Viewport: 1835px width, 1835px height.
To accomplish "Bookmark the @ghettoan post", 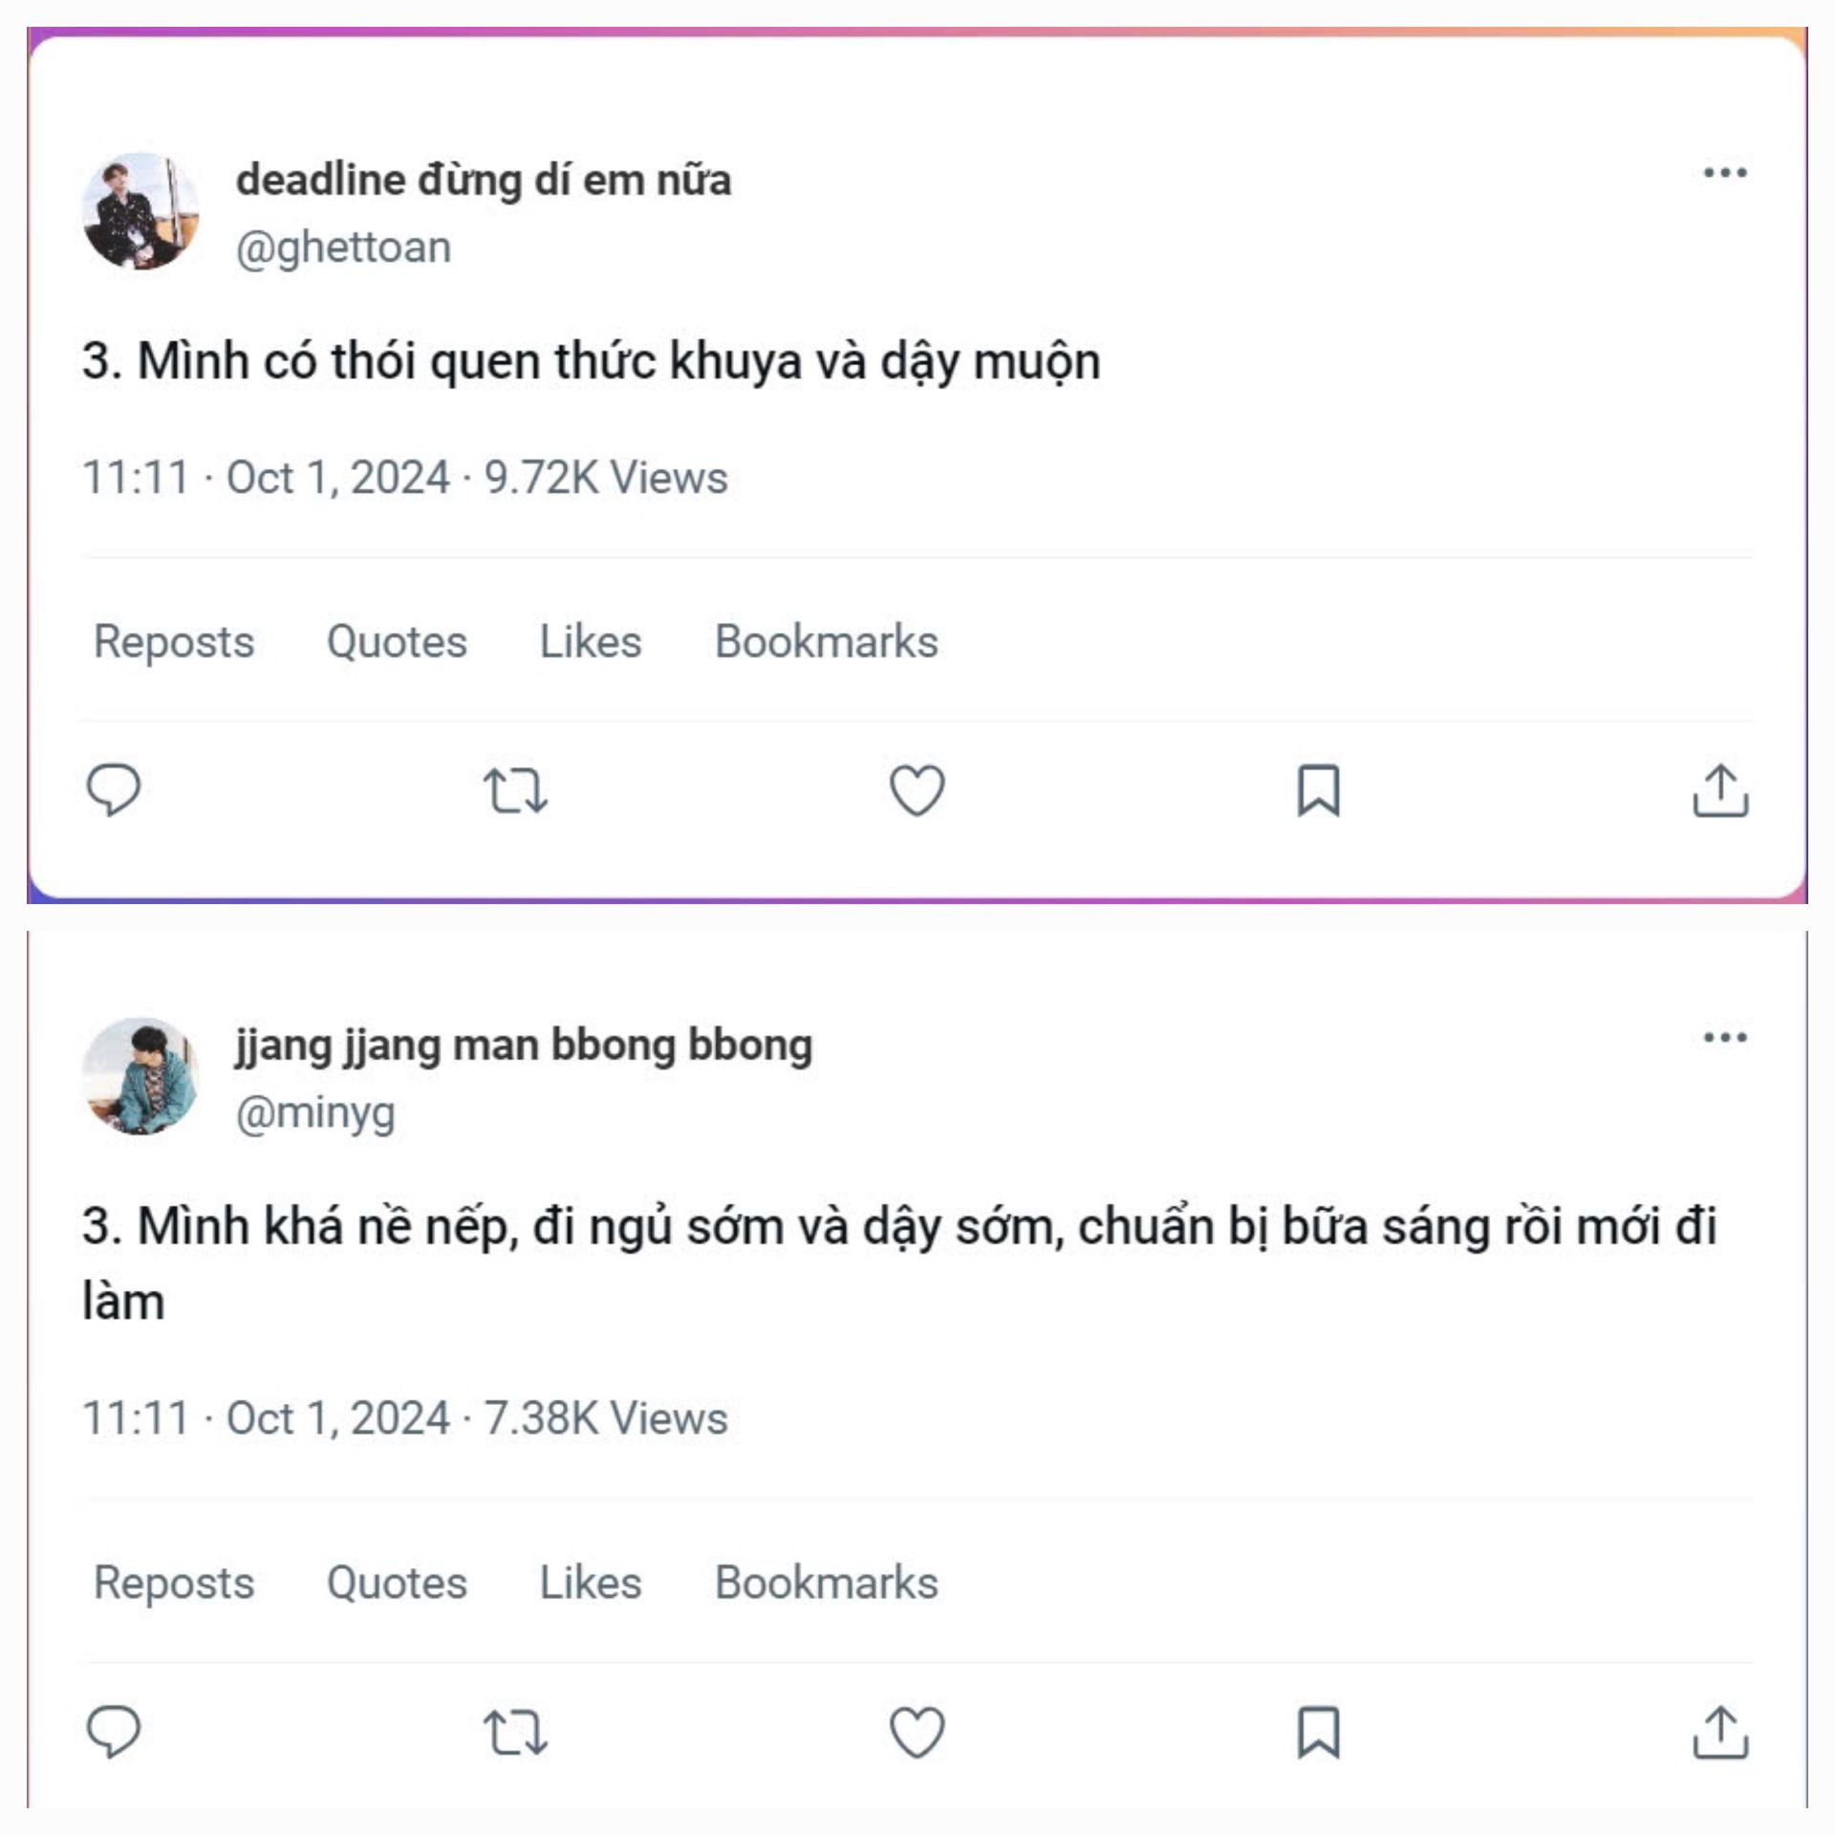I will pos(1318,790).
